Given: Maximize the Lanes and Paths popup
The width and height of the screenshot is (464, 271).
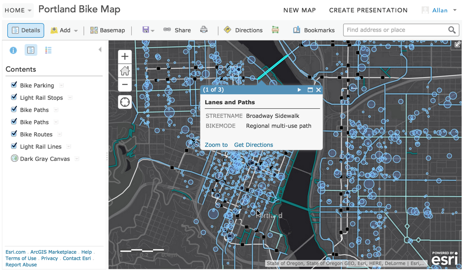Looking at the screenshot, I should click(310, 90).
